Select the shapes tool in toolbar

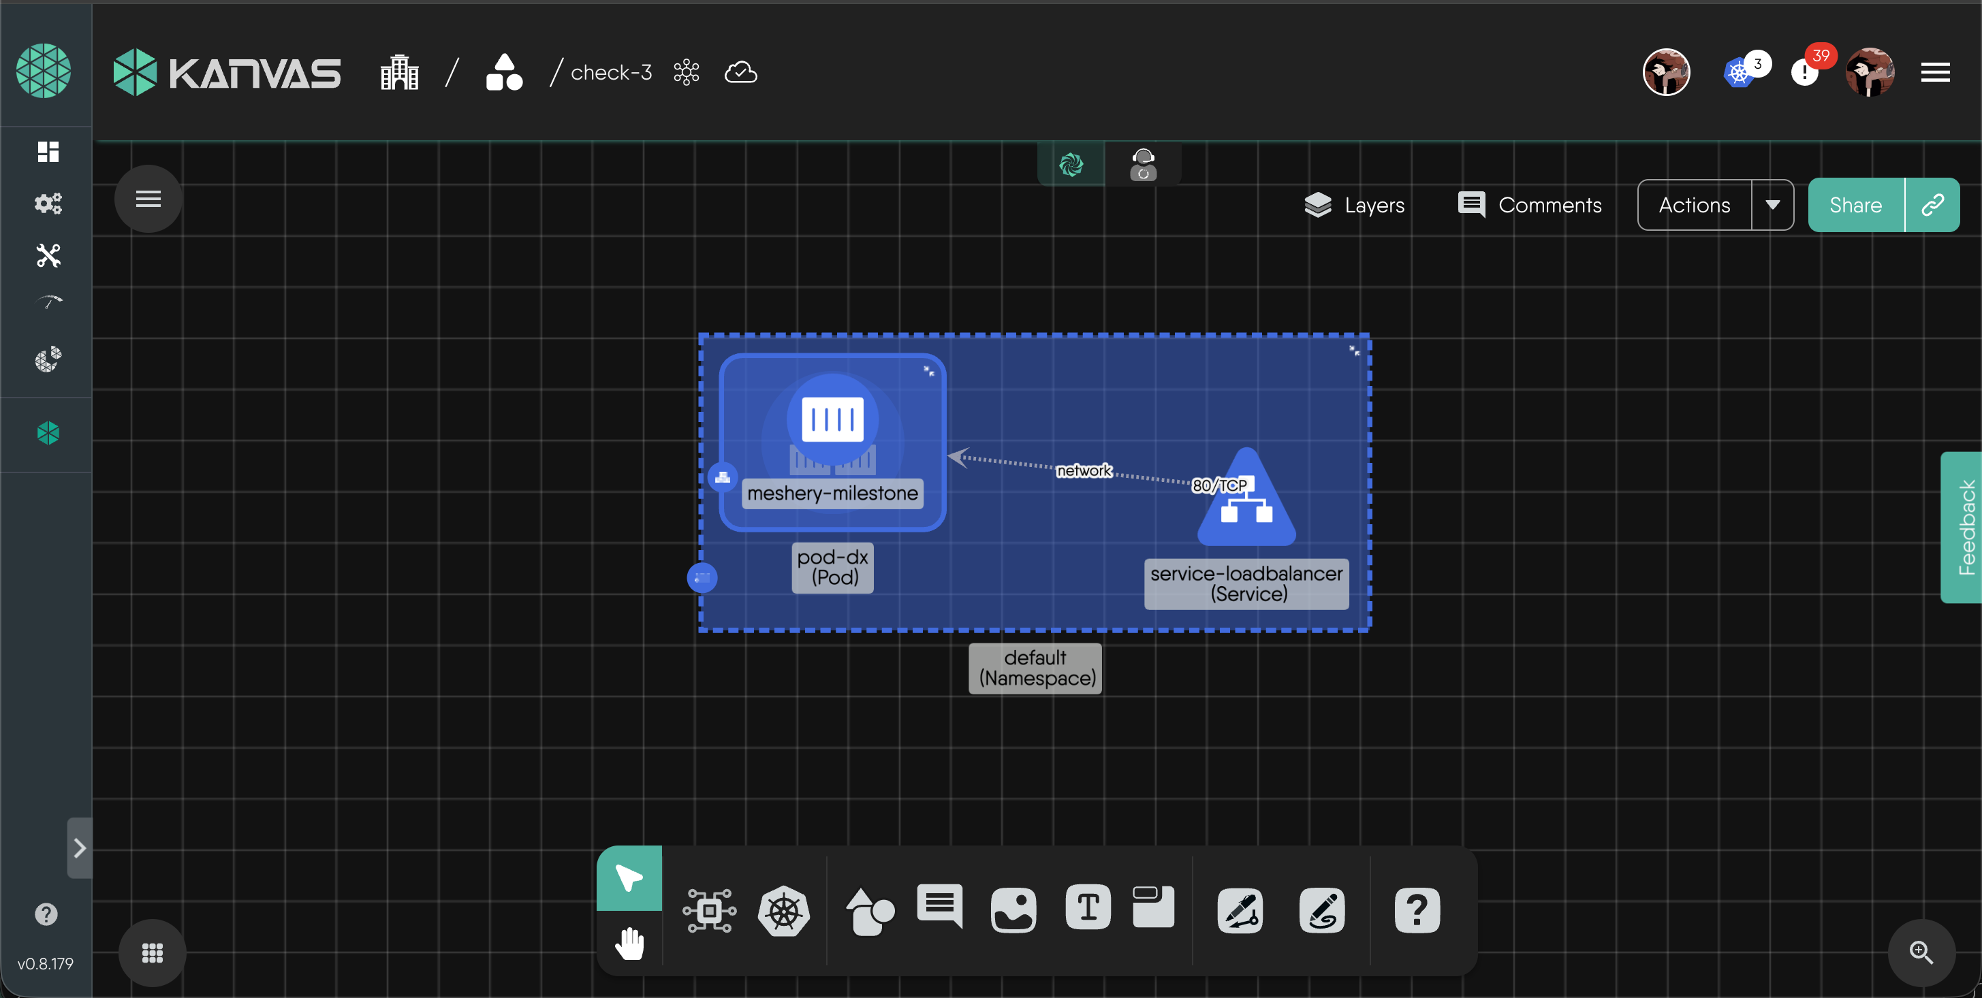(x=870, y=911)
